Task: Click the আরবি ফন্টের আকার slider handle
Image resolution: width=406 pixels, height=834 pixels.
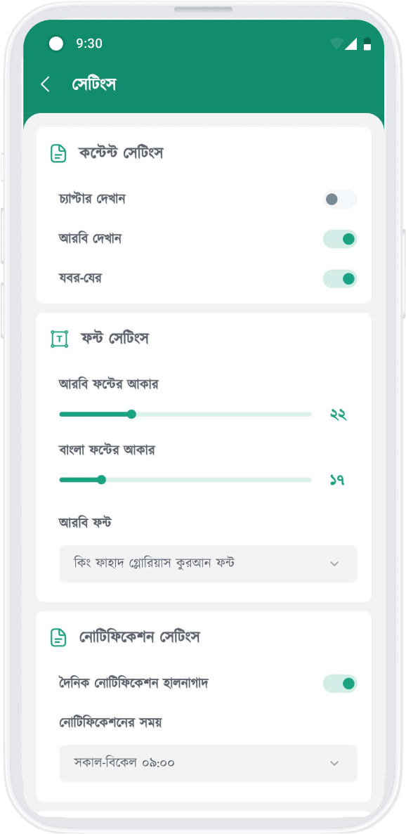Action: click(x=132, y=415)
